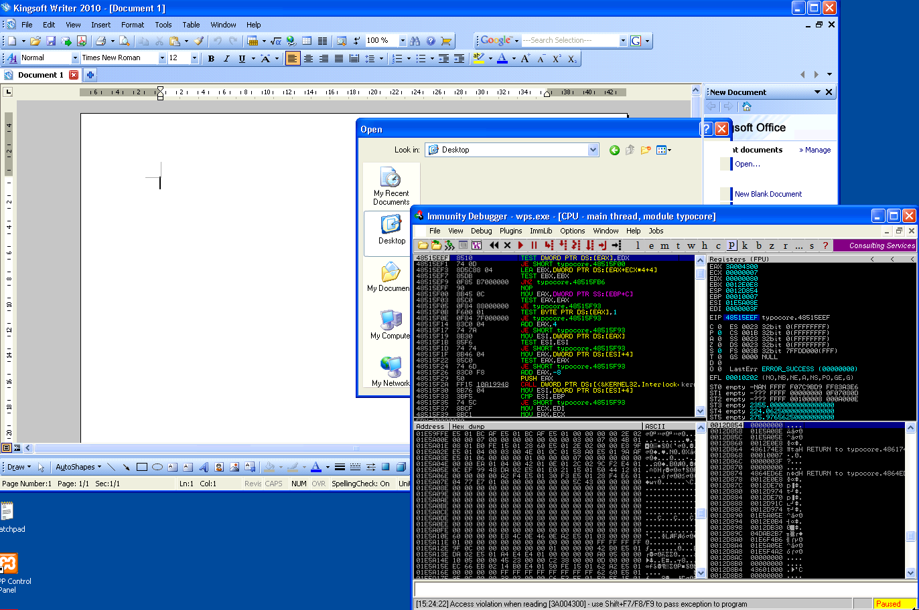
Task: Click the Highlight color marker swatch
Action: coord(479,58)
